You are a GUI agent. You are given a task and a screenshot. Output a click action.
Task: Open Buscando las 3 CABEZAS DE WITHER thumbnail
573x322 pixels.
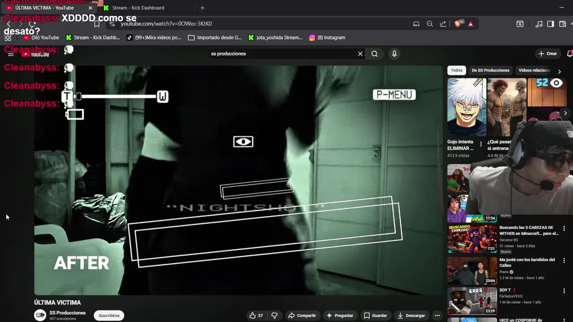tap(472, 238)
